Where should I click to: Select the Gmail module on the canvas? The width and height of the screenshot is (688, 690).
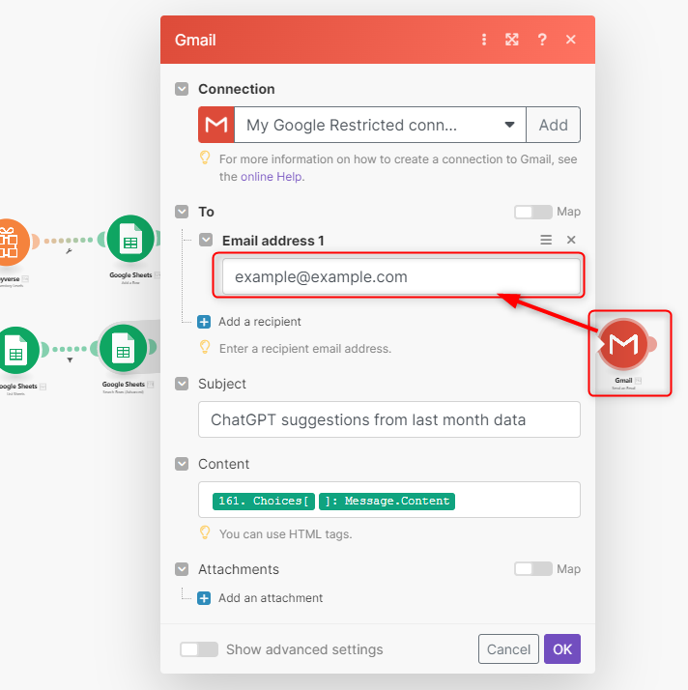pos(623,344)
